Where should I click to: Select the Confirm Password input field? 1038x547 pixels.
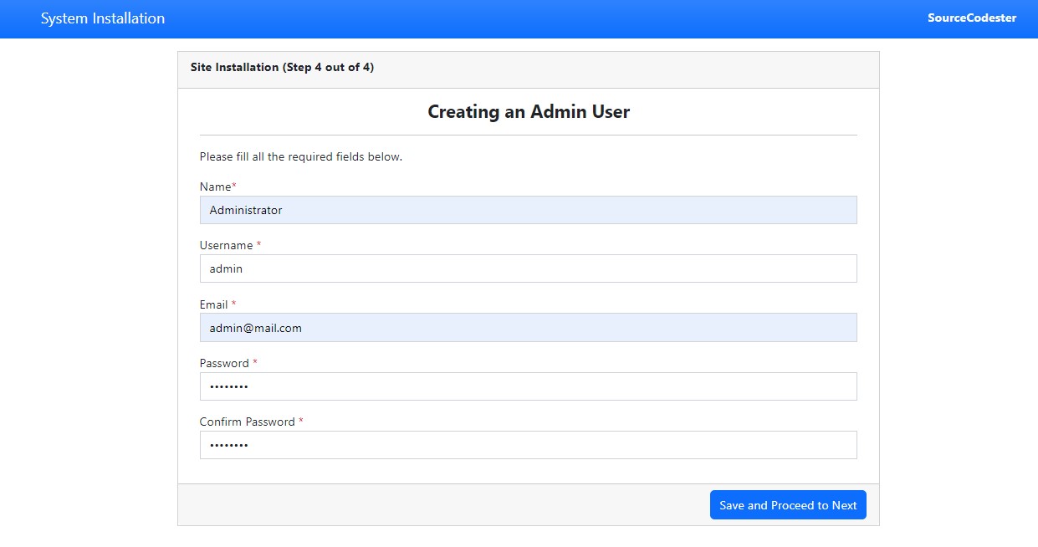(528, 445)
